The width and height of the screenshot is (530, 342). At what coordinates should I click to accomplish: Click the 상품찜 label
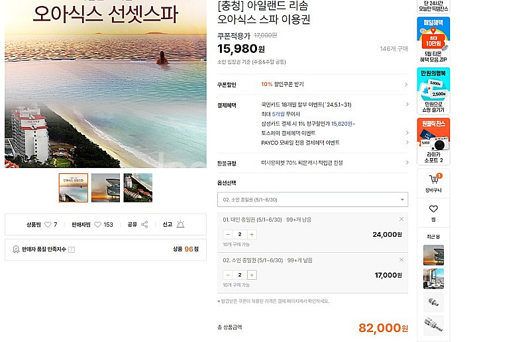[x=34, y=224]
